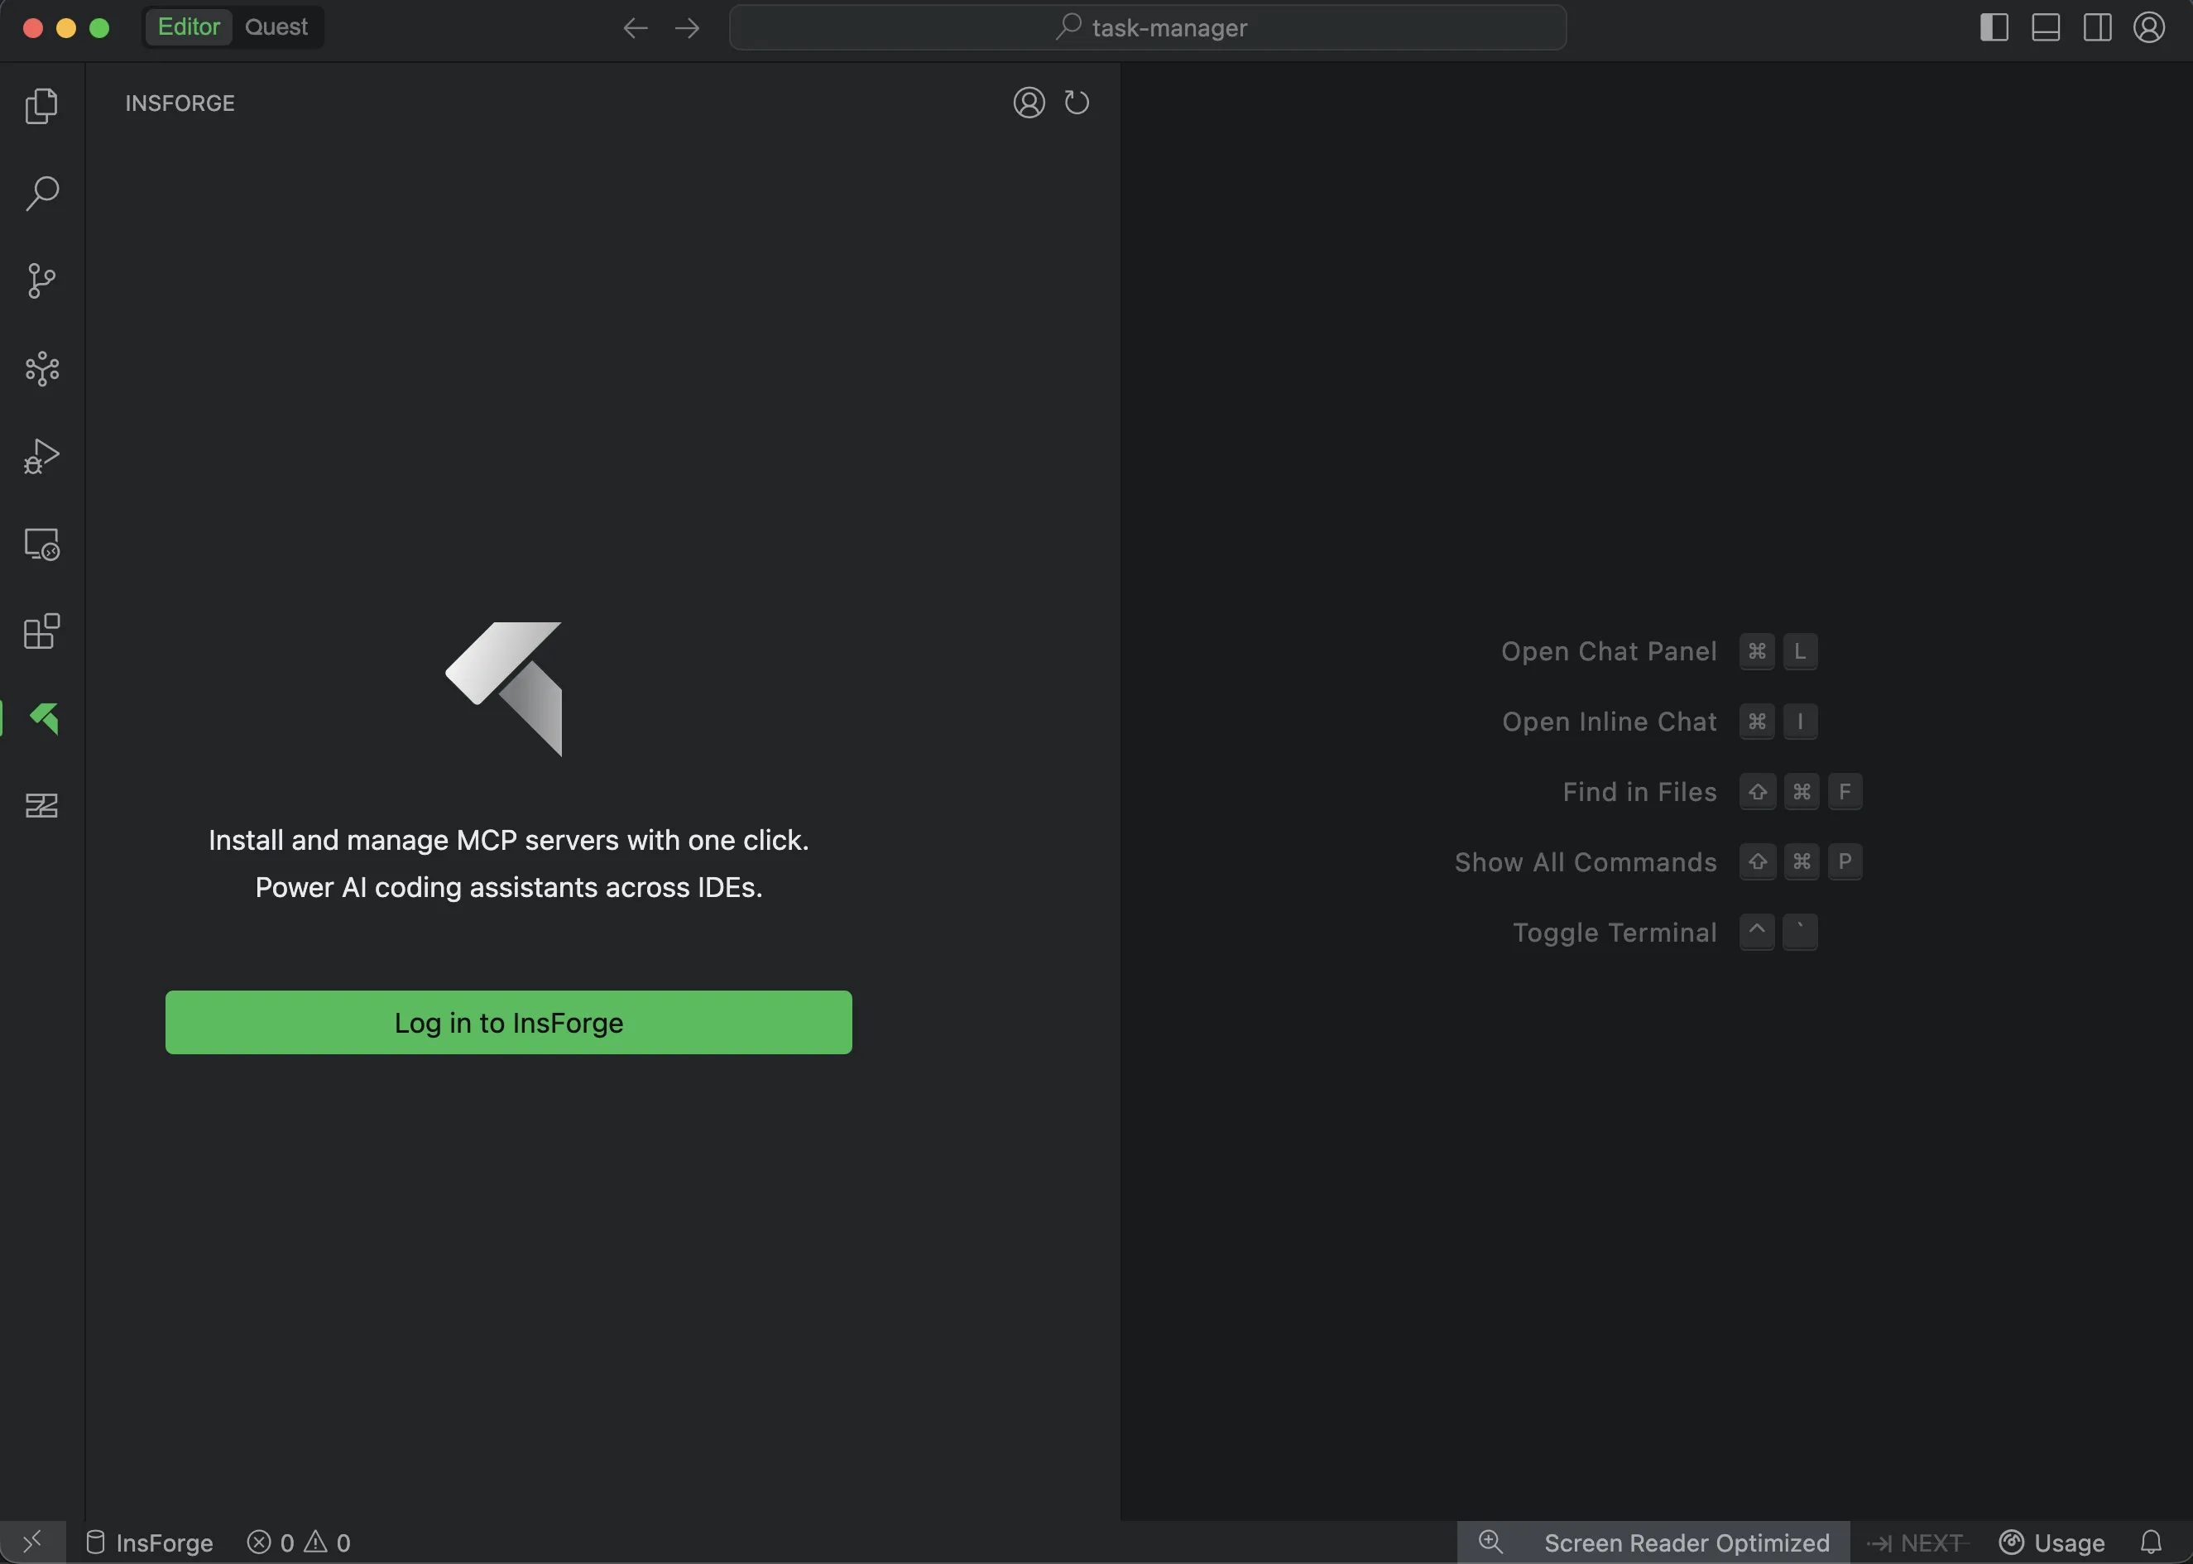2193x1564 pixels.
Task: Click the account icon in InsForge panel header
Action: tap(1029, 102)
